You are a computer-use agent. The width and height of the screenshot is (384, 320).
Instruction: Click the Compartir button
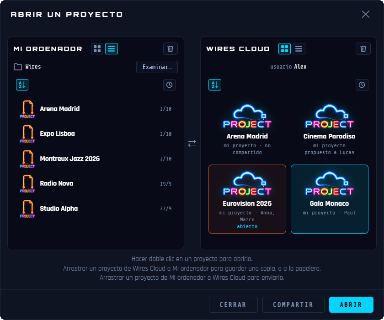click(293, 304)
